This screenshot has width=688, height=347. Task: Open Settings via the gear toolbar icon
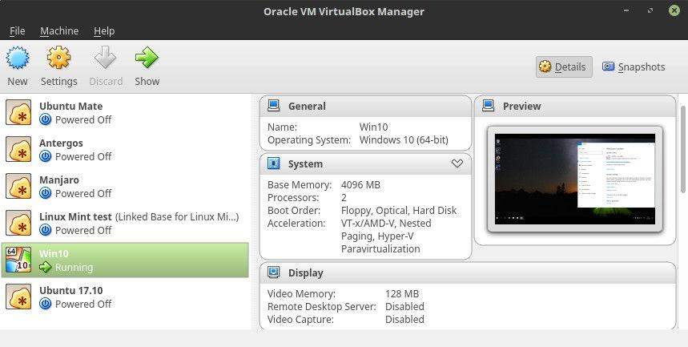(58, 58)
